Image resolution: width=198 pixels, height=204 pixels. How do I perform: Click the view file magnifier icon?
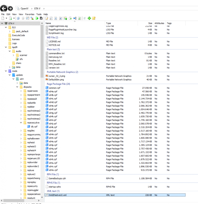pos(51,18)
